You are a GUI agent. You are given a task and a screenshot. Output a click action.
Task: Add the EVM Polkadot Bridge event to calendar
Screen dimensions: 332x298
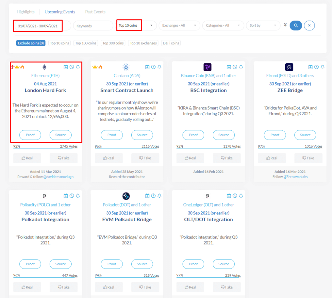pos(147,196)
